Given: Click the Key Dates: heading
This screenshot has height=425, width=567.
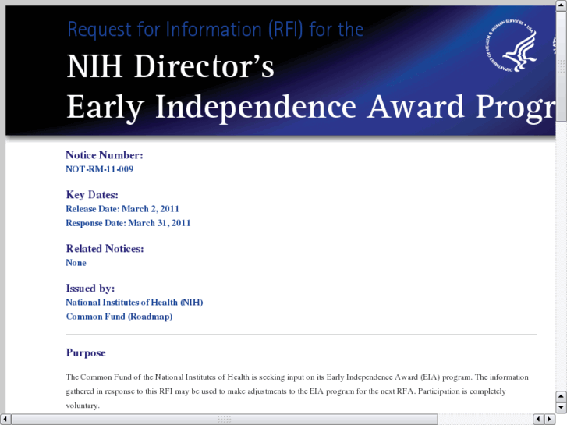Looking at the screenshot, I should [92, 195].
